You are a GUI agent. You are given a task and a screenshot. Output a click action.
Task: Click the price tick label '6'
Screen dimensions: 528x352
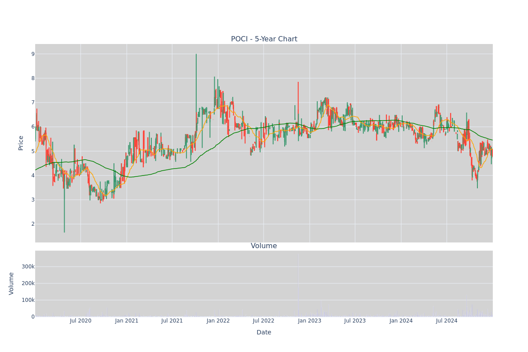click(33, 127)
